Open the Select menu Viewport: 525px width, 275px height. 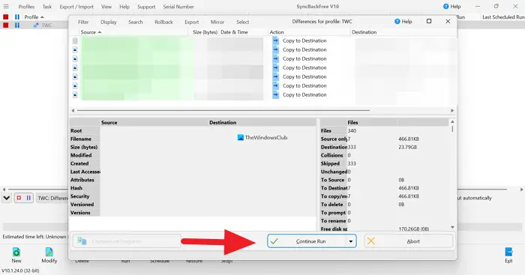coord(243,22)
